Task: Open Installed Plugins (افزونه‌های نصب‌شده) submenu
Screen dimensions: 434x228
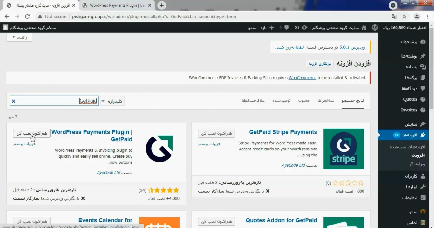Action: click(x=408, y=147)
